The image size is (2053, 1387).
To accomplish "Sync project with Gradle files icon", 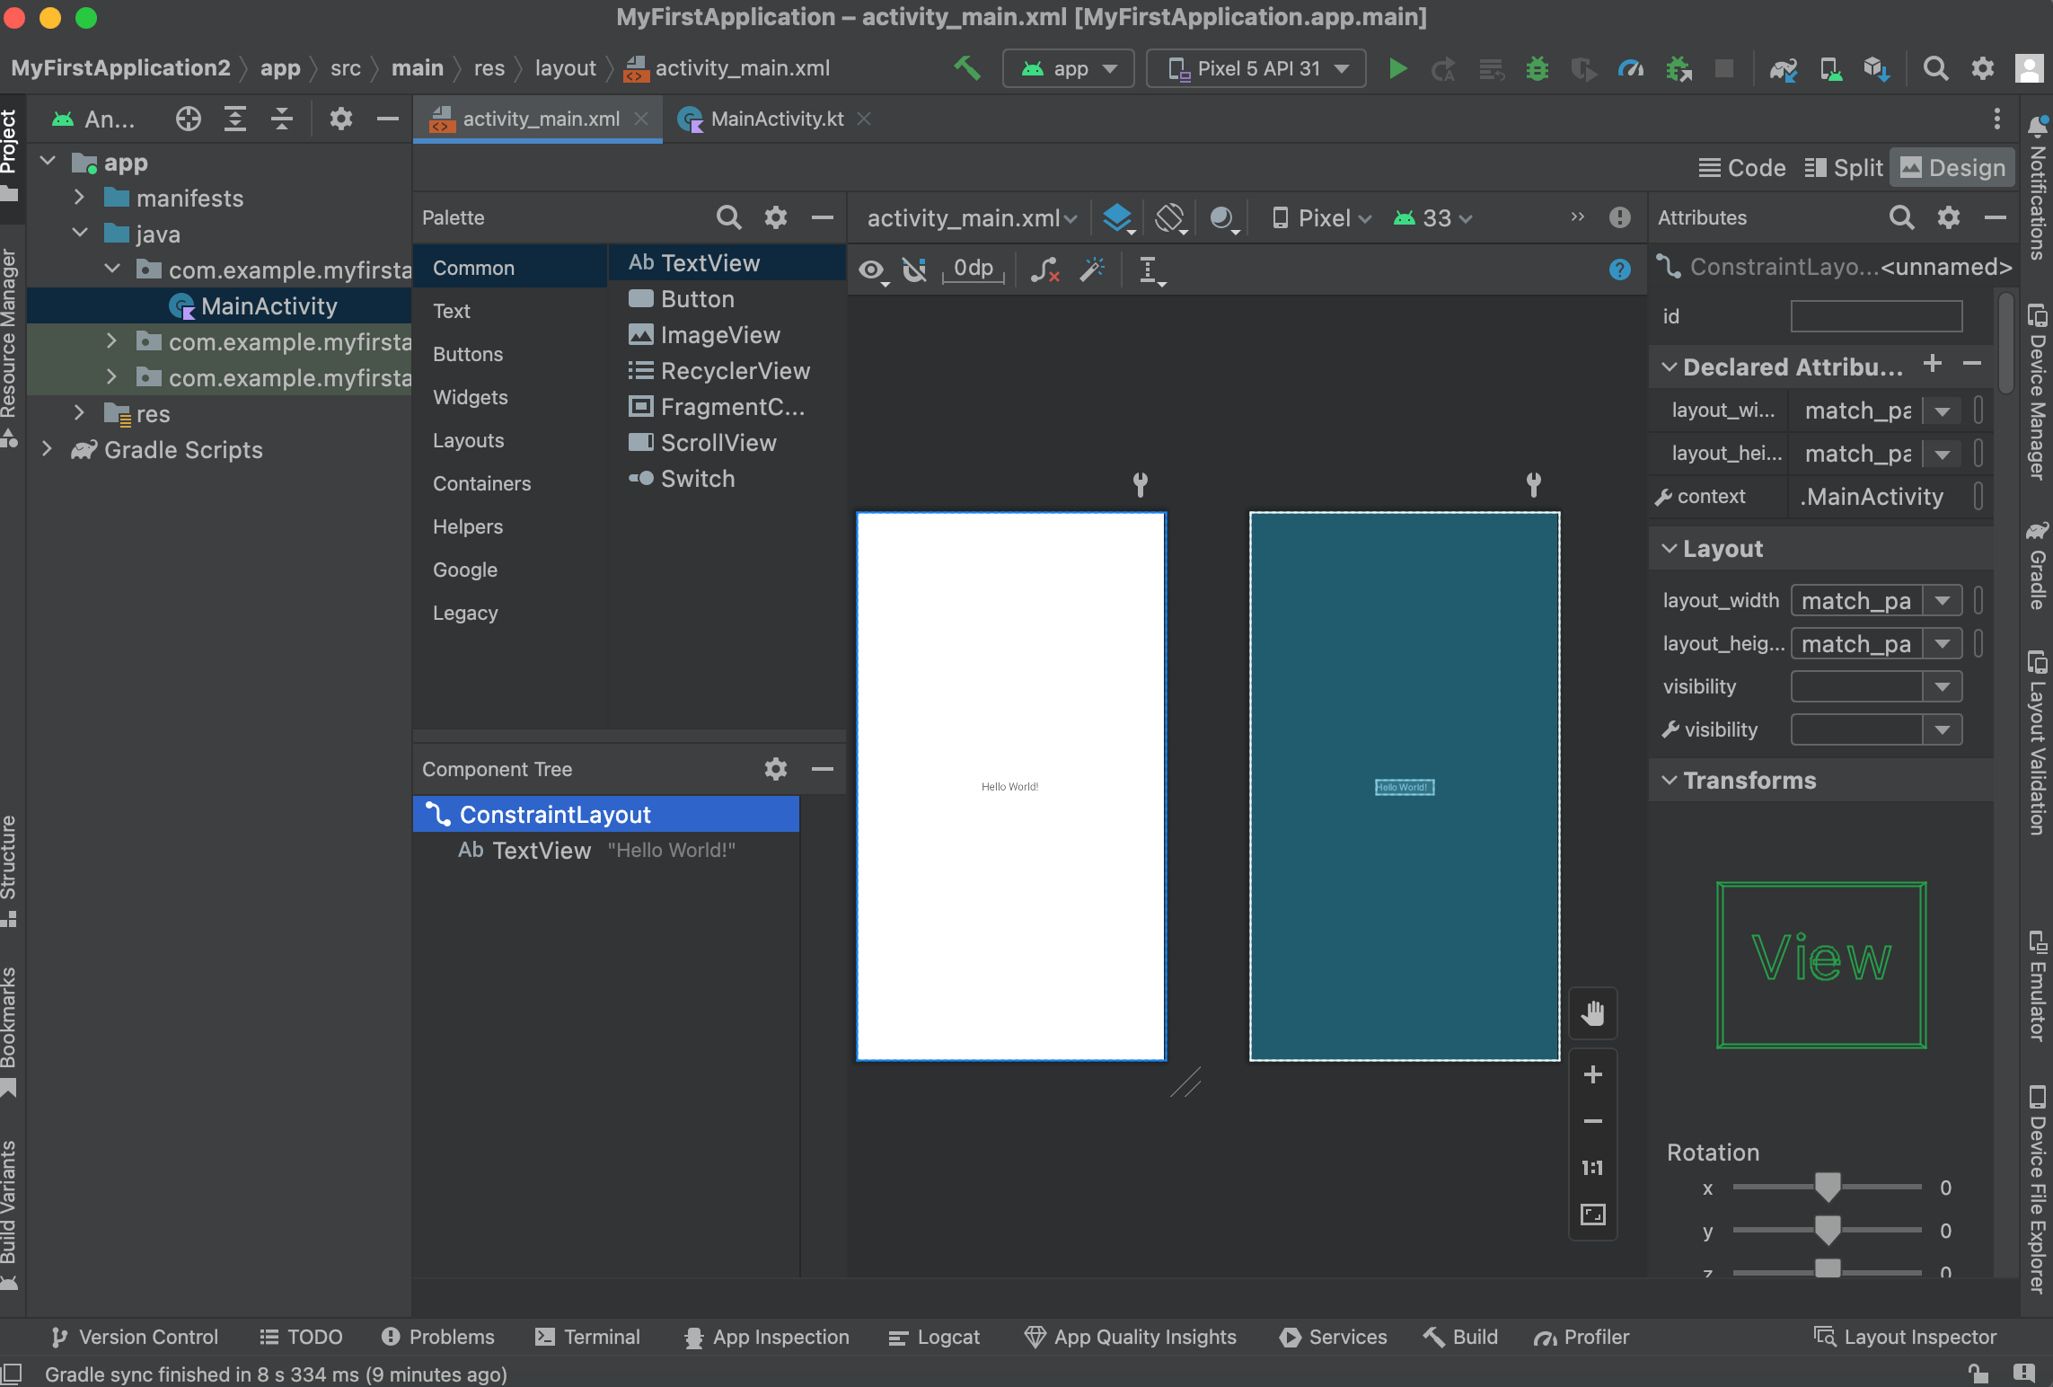I will click(x=1783, y=68).
